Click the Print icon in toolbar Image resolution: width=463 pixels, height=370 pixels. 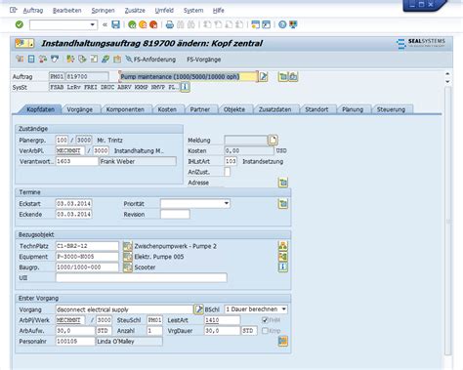[170, 24]
